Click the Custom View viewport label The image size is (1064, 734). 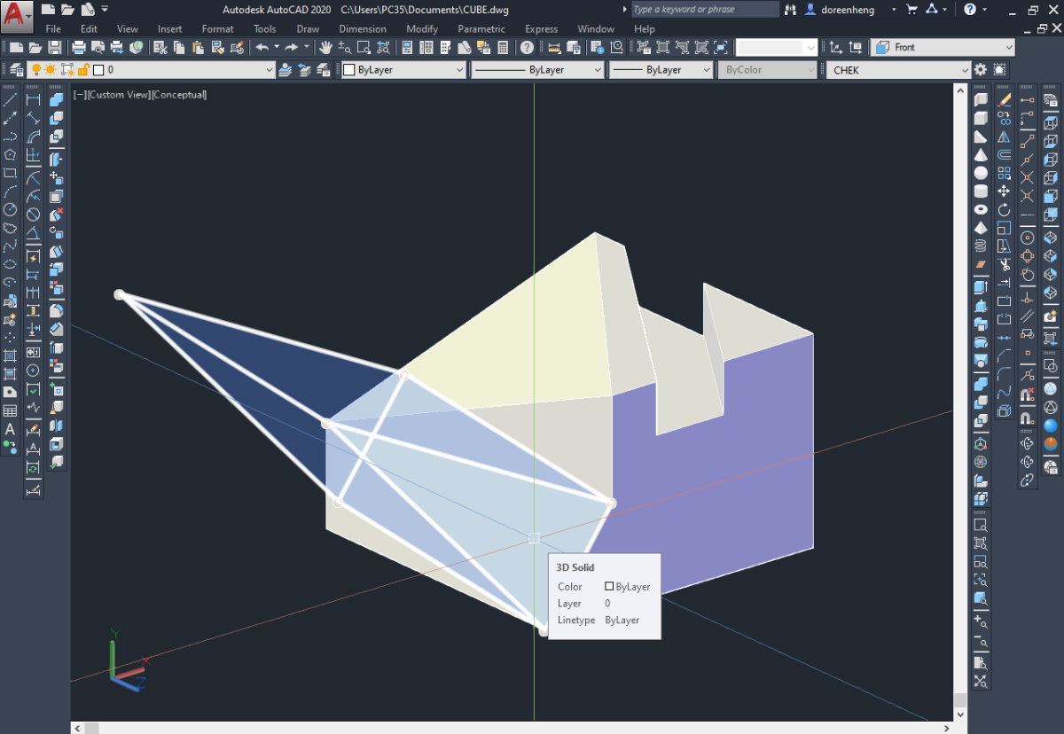(x=118, y=95)
